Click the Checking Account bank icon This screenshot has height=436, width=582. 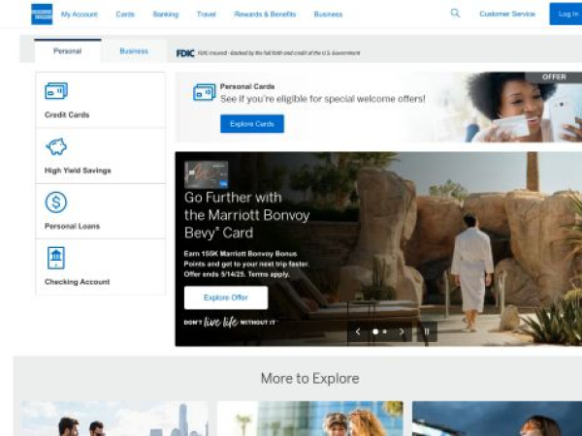[x=56, y=258]
